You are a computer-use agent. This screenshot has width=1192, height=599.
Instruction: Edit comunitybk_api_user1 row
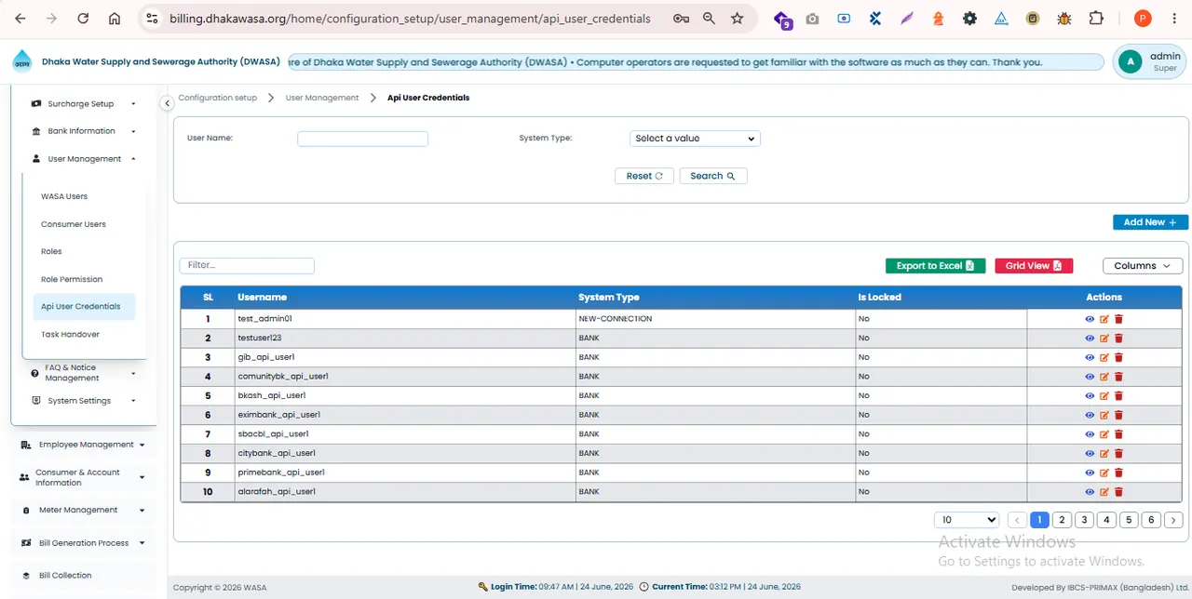click(1104, 377)
